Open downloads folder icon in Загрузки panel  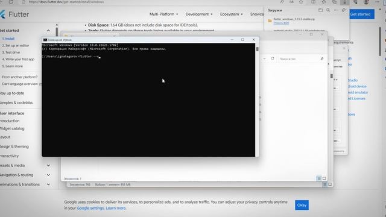[x=320, y=10]
